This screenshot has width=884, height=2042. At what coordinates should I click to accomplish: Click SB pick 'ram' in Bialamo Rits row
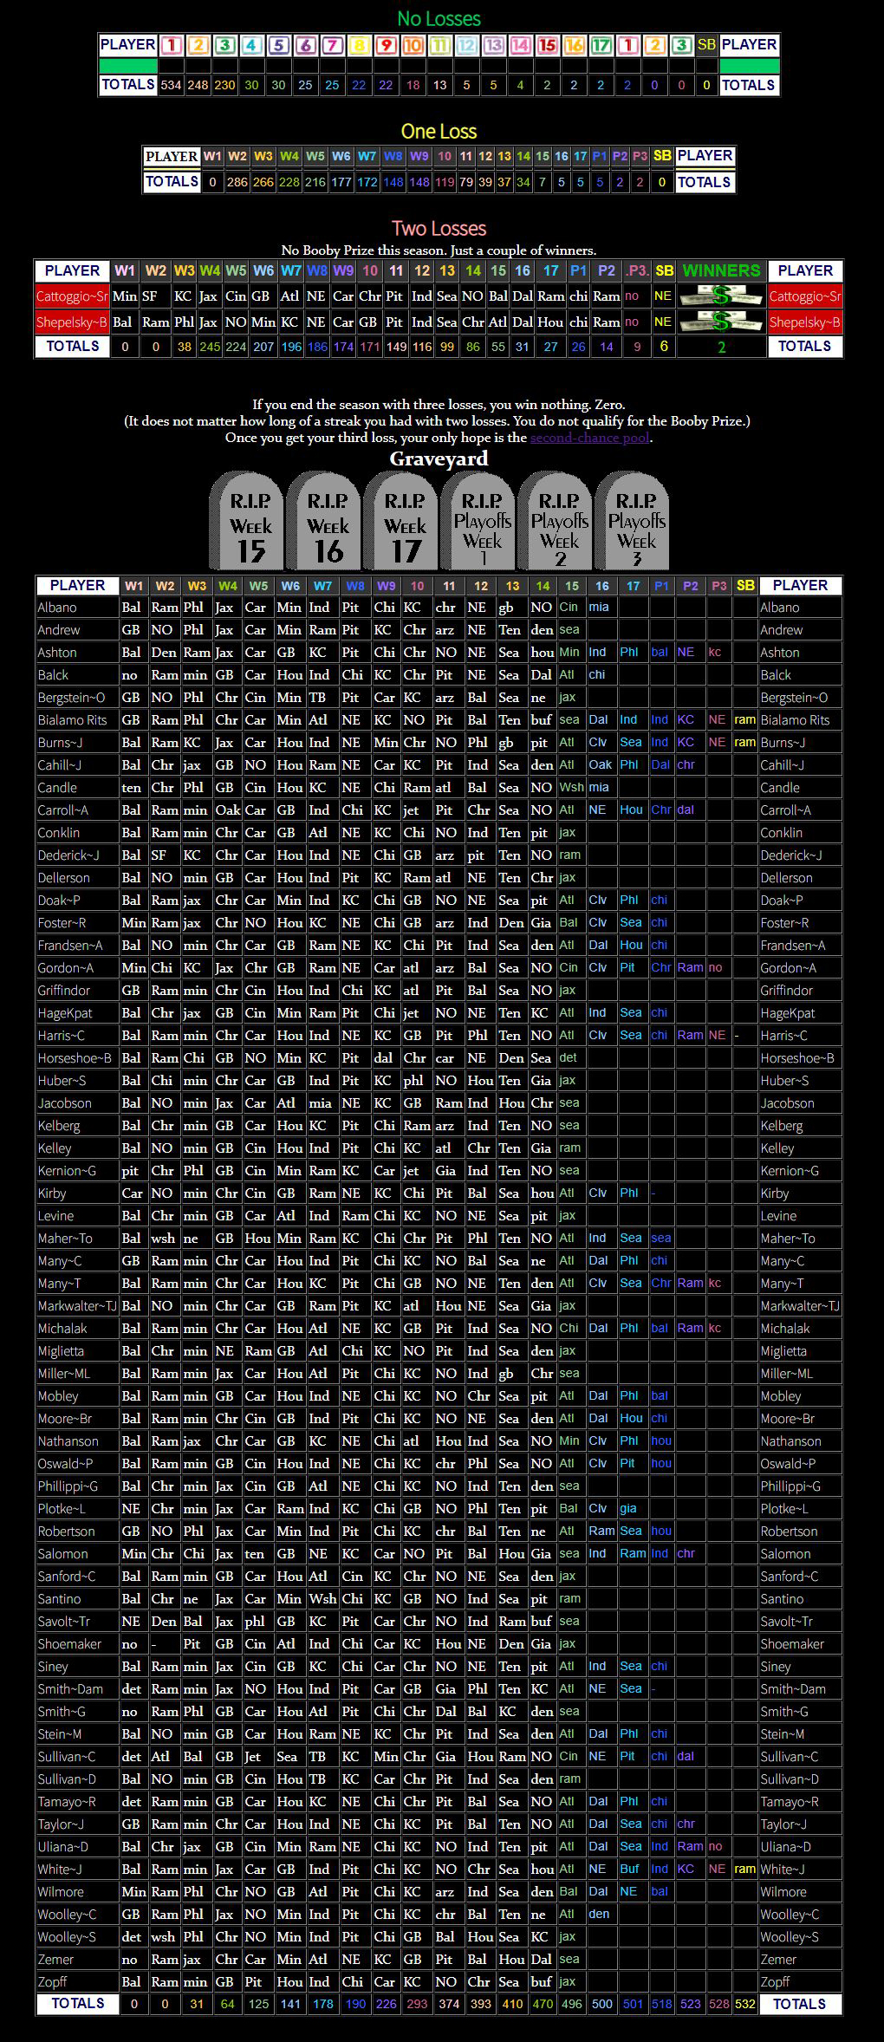pos(744,720)
